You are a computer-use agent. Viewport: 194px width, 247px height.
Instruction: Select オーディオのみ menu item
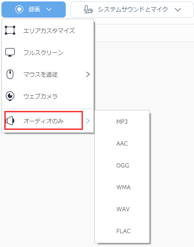tap(48, 121)
